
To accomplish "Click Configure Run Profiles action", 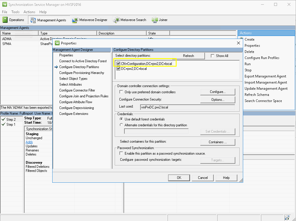I will (262, 58).
